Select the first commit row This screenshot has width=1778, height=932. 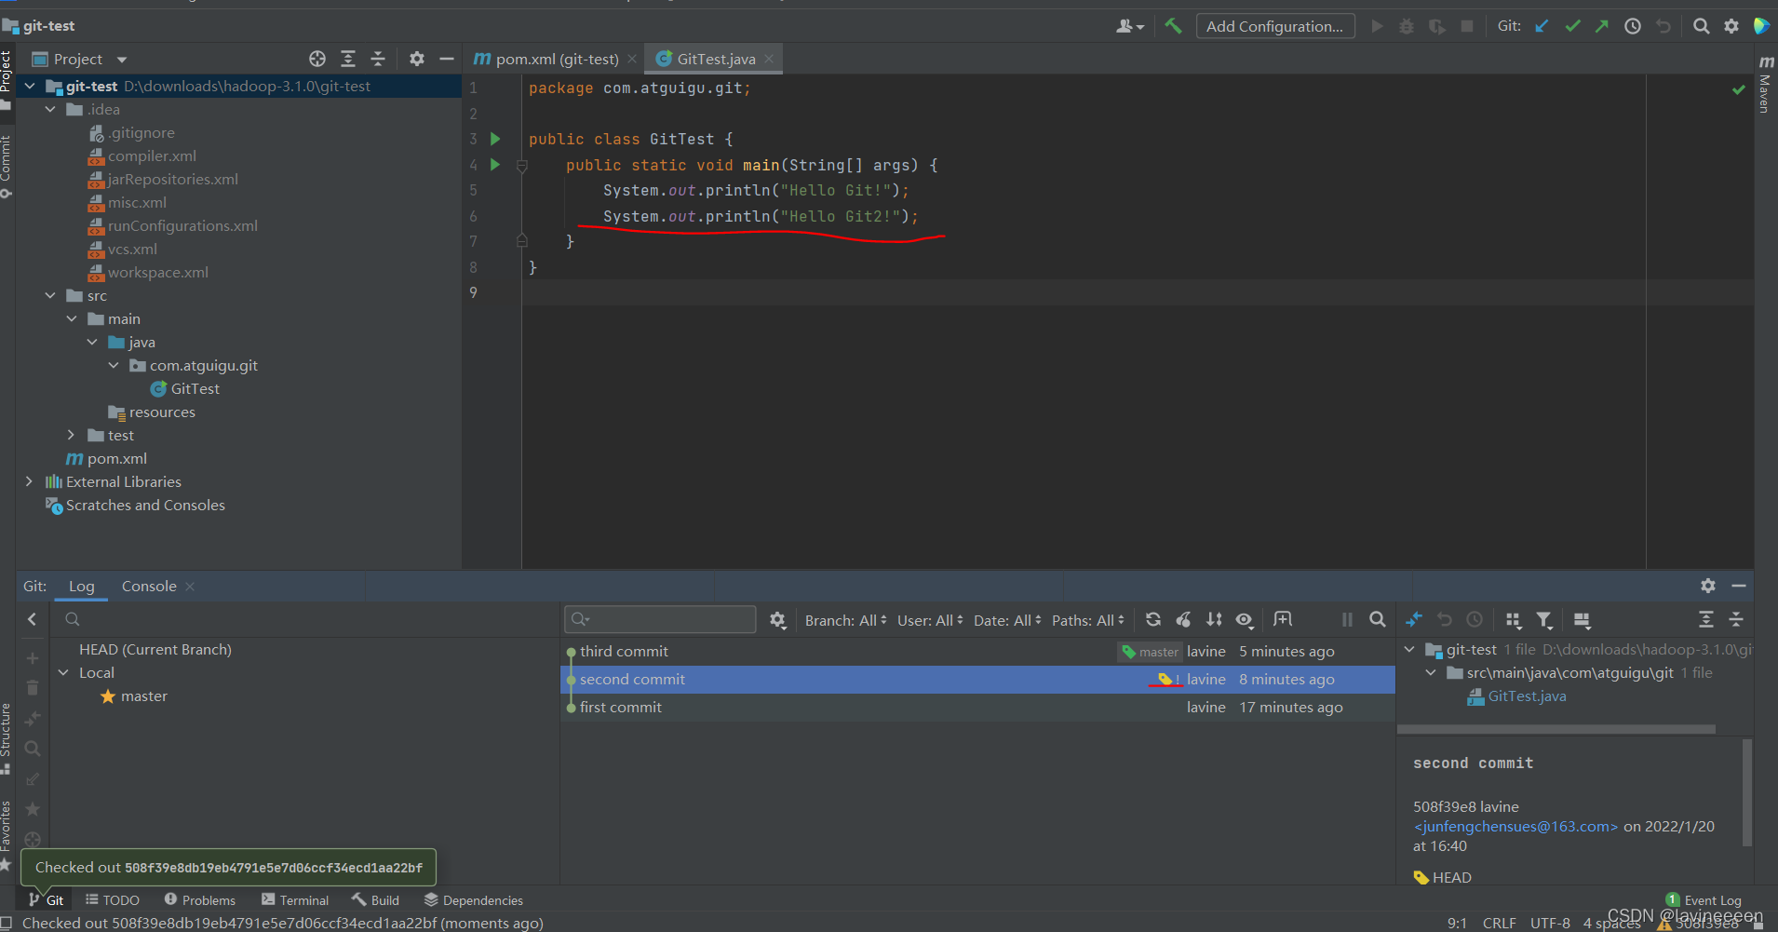tap(977, 708)
